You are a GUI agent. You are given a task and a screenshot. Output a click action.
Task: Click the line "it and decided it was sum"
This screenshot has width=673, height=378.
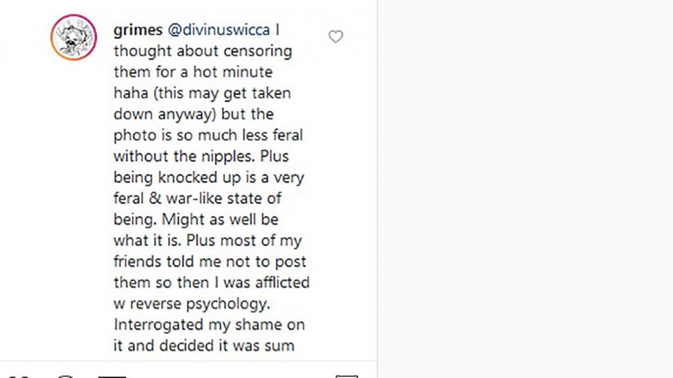tap(204, 345)
